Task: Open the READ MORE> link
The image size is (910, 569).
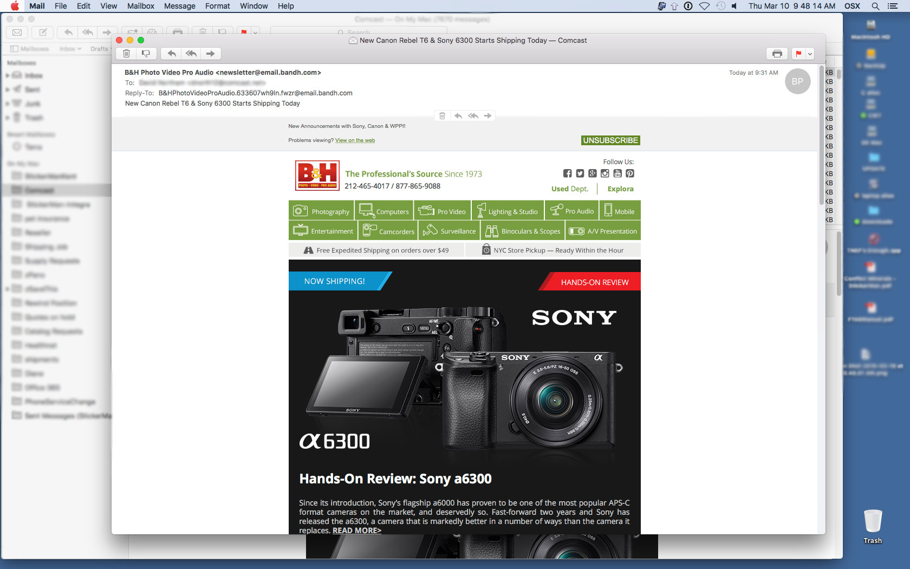Action: [x=357, y=531]
